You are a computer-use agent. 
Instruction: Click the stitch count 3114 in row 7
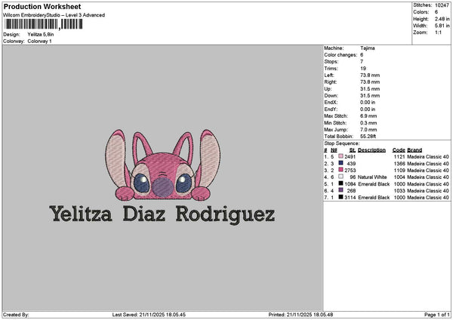tap(350, 198)
